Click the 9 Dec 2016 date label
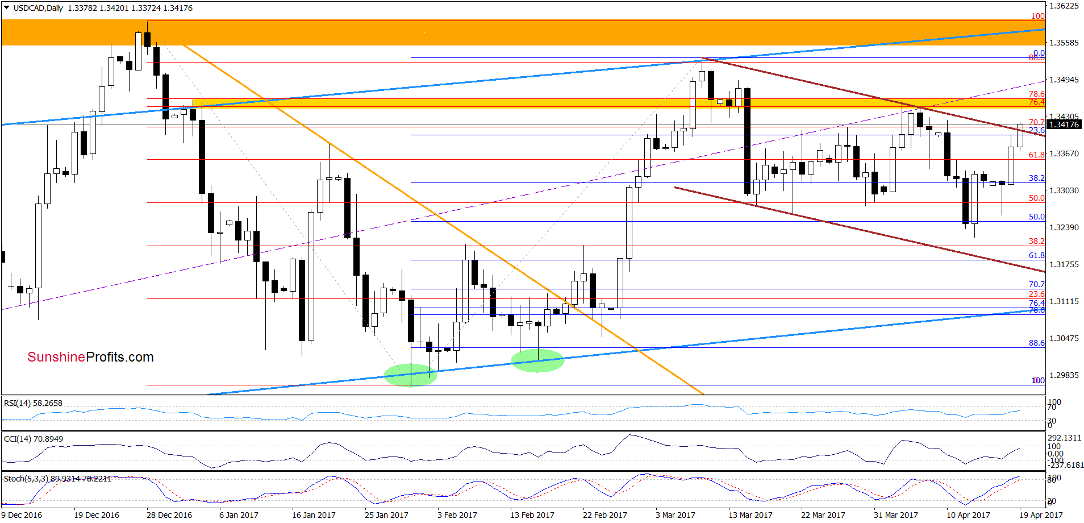Screen dimensions: 1084x523 pos(22,515)
